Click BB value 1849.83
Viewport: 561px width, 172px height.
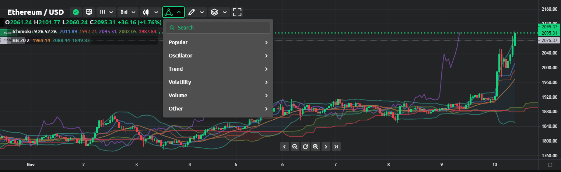pos(81,40)
